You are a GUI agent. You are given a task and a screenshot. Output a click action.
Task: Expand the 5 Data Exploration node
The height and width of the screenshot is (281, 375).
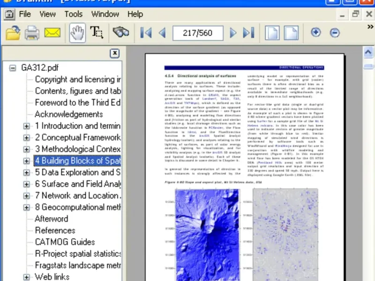tap(27, 172)
